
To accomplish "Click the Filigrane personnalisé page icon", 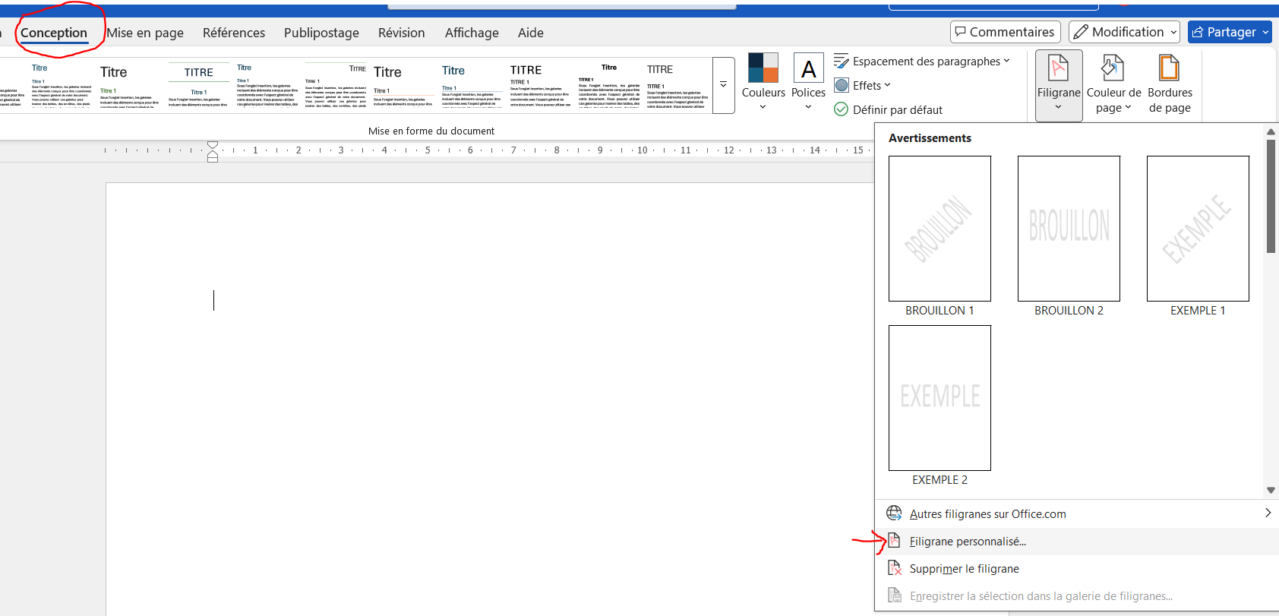I will (x=895, y=542).
